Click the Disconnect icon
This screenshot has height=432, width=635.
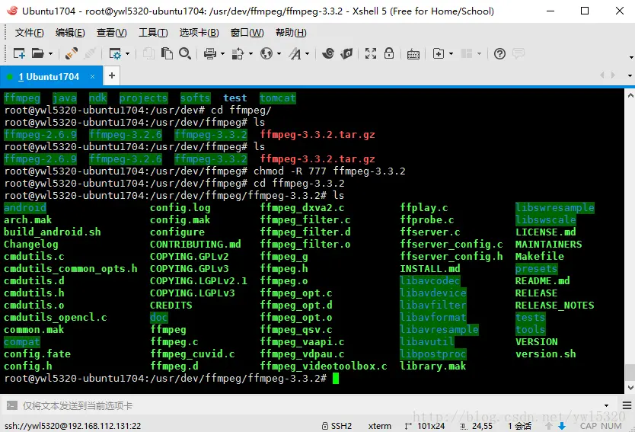point(90,53)
